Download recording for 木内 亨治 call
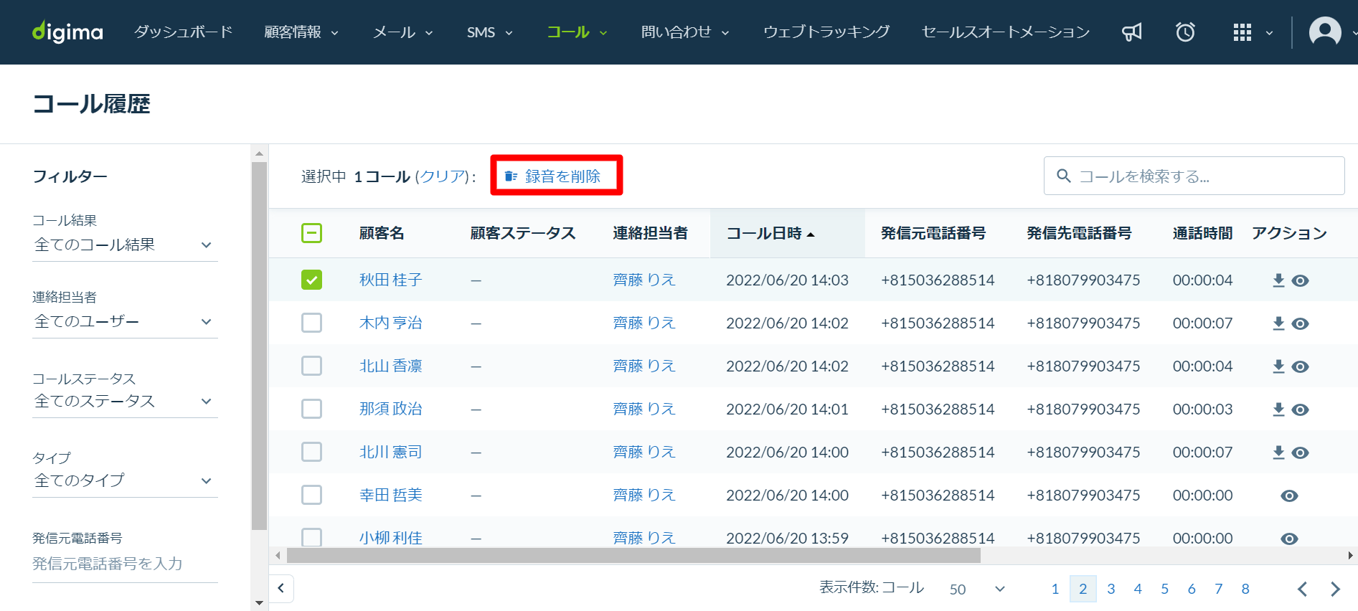 (1278, 323)
